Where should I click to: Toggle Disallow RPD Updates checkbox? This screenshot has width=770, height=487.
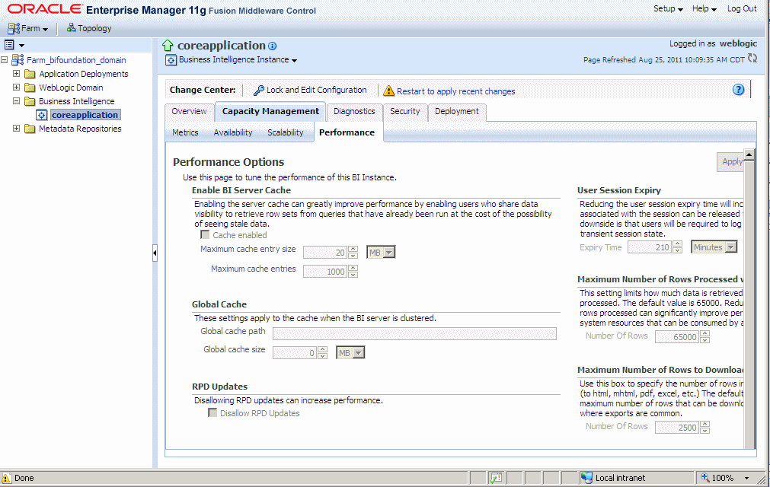(212, 413)
